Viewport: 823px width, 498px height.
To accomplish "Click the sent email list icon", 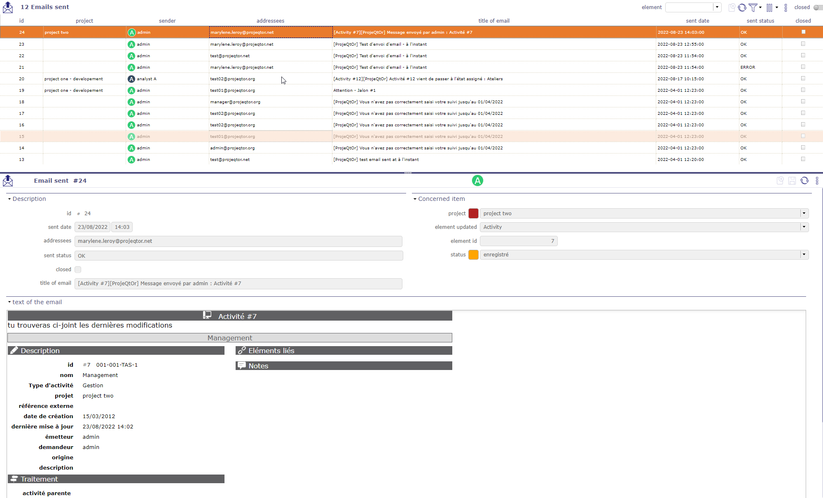I will click(8, 7).
